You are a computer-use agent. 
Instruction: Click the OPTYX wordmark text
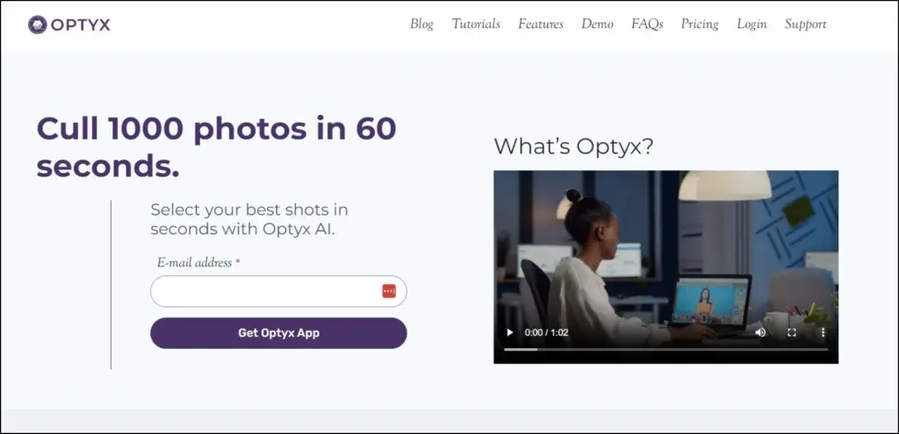tap(80, 25)
